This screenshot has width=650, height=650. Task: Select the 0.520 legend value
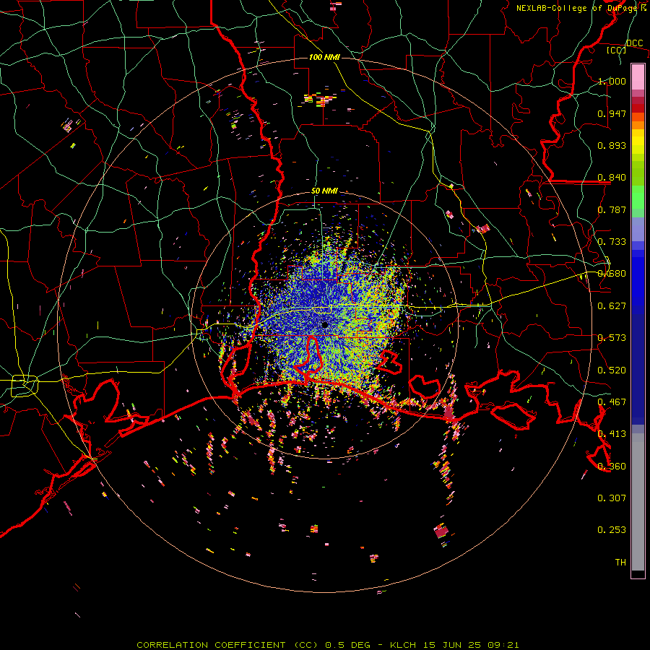612,370
